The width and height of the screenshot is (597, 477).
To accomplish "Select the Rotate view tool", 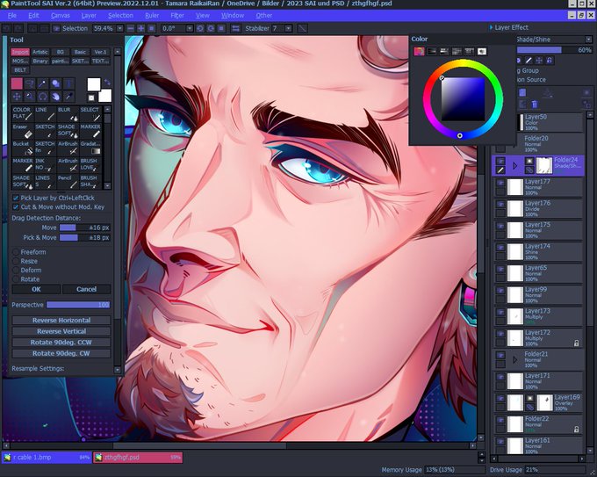I will click(43, 97).
